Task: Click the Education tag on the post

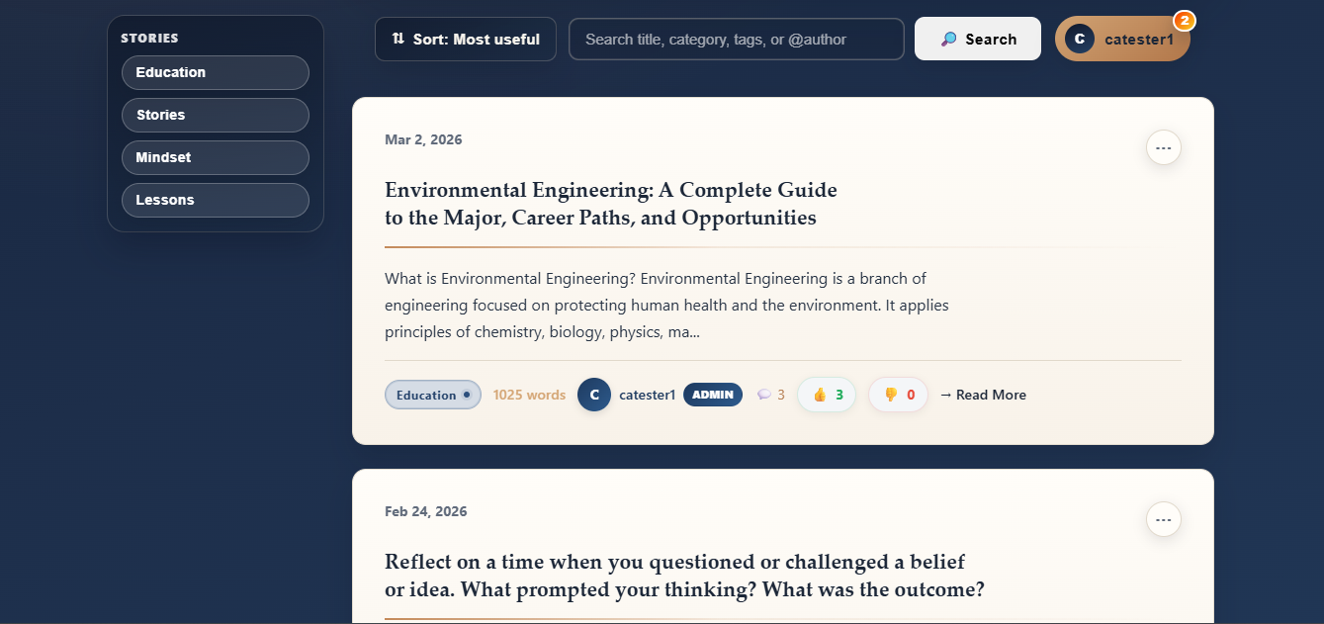Action: [432, 395]
